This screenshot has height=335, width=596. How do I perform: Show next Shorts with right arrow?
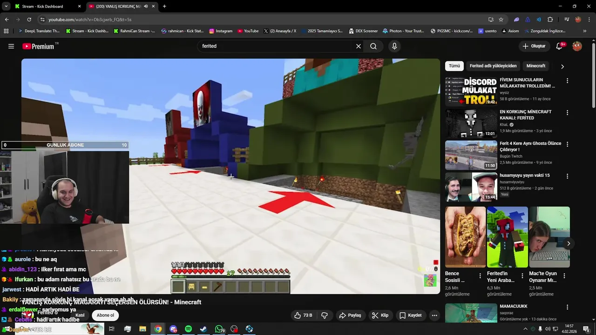568,243
